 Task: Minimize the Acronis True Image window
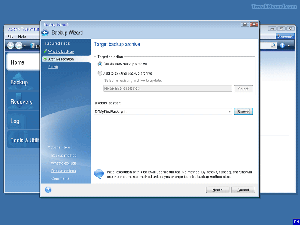point(272,29)
